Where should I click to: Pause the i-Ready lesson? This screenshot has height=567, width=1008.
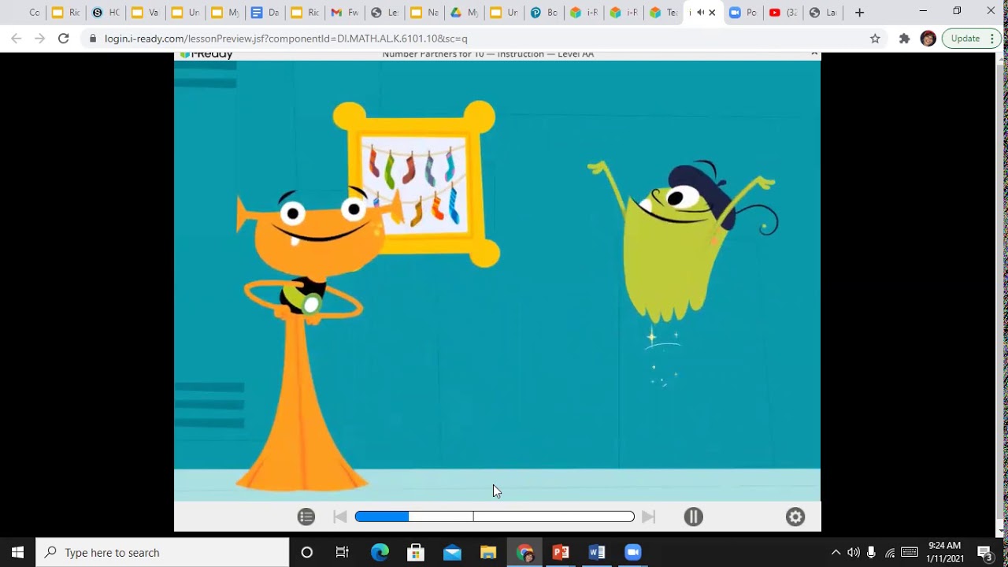[693, 517]
